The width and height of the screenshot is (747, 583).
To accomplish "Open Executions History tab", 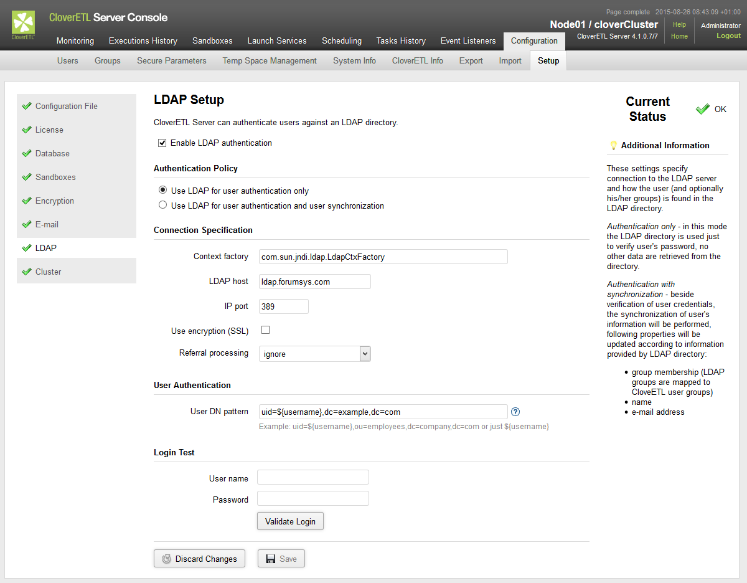I will click(x=143, y=41).
